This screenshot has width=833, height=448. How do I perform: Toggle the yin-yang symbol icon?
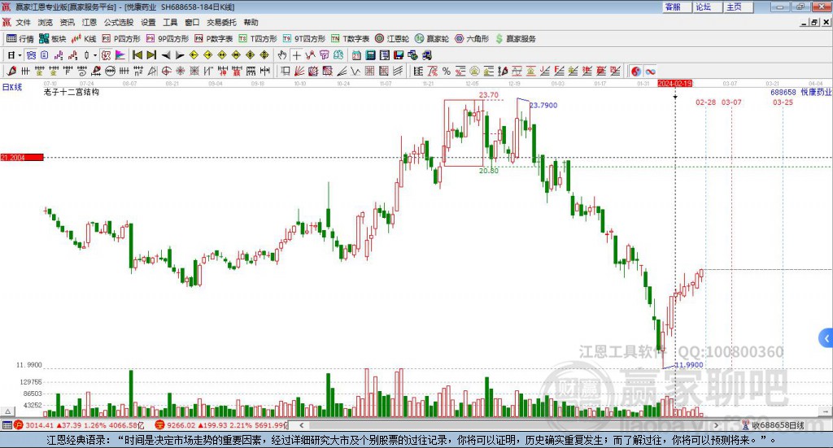coord(635,71)
